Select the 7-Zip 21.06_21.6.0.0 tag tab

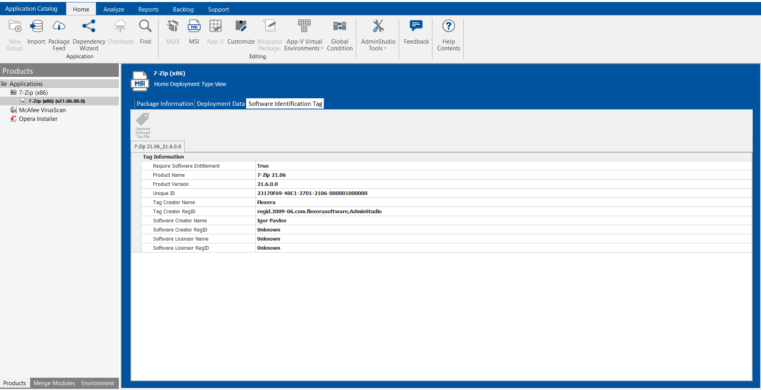[157, 147]
